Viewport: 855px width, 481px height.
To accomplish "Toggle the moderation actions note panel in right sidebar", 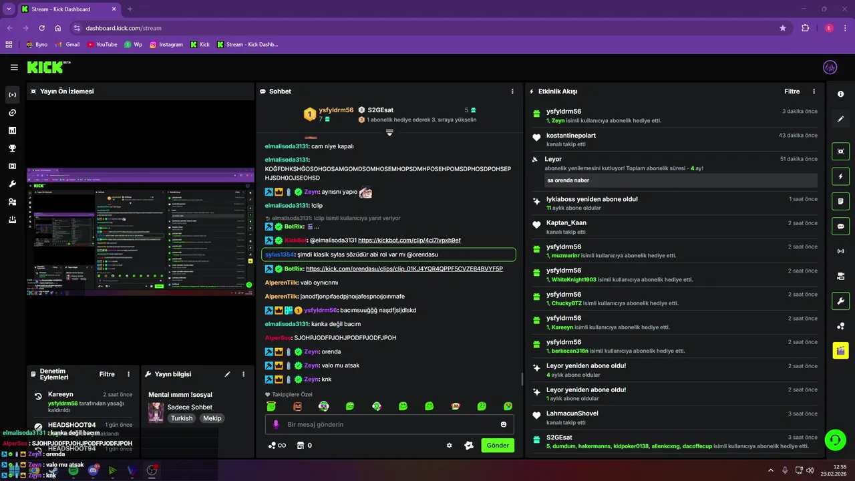I will (841, 201).
